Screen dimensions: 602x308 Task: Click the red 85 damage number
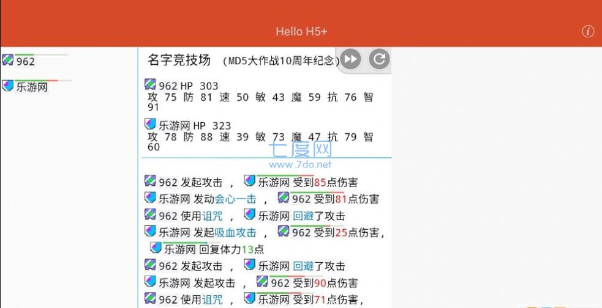click(320, 182)
